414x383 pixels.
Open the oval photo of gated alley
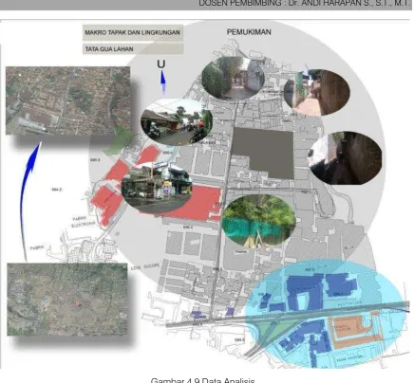click(x=233, y=78)
